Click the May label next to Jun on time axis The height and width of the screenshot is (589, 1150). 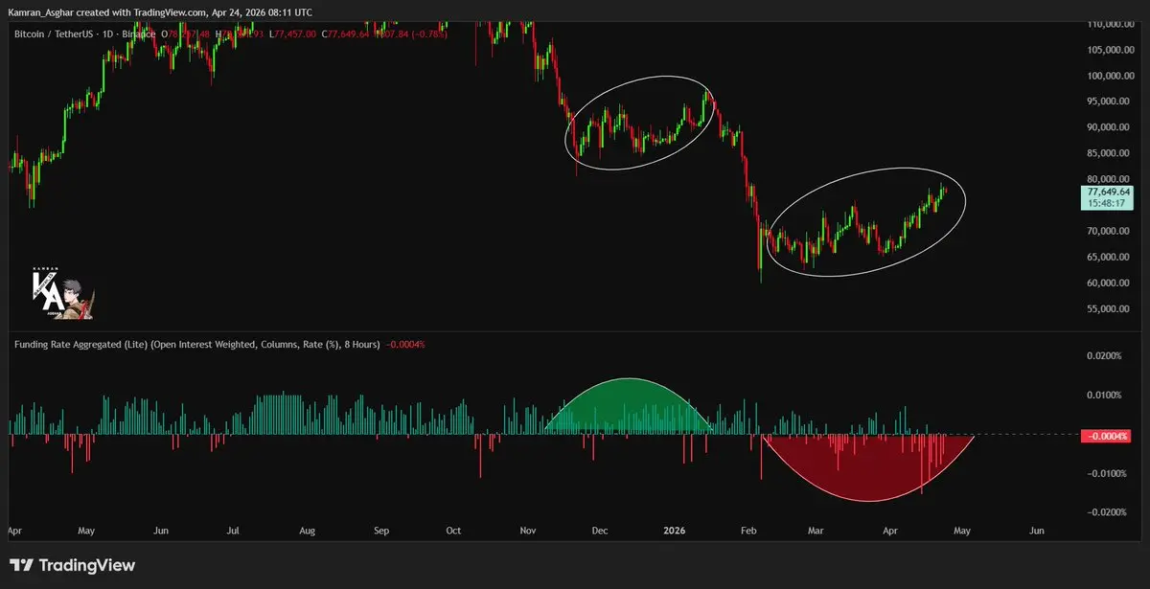964,530
